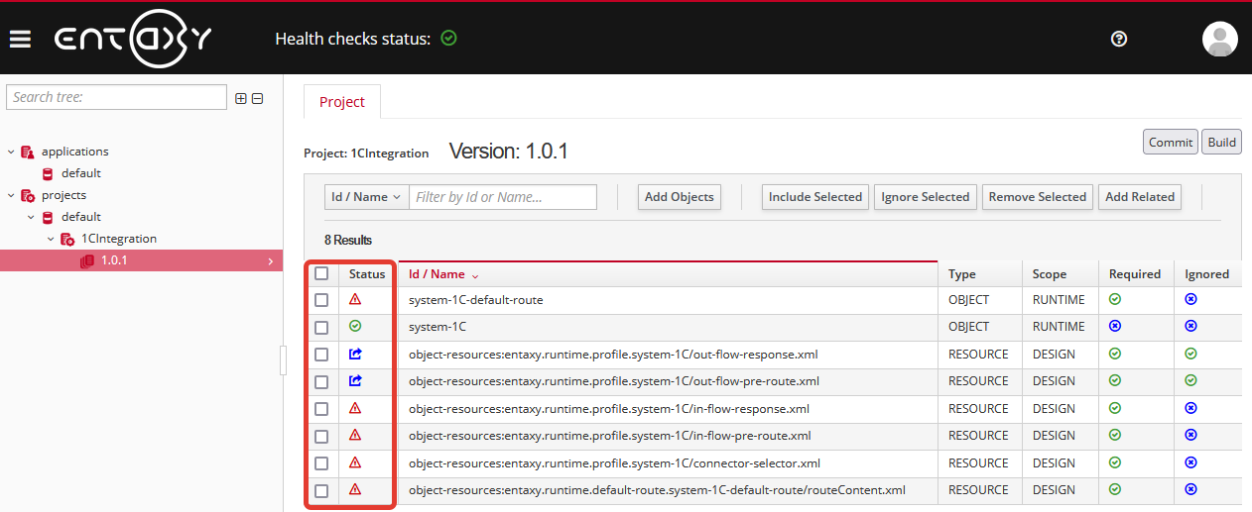The height and width of the screenshot is (512, 1252).
Task: Click the Remove Selected button
Action: tap(1038, 197)
